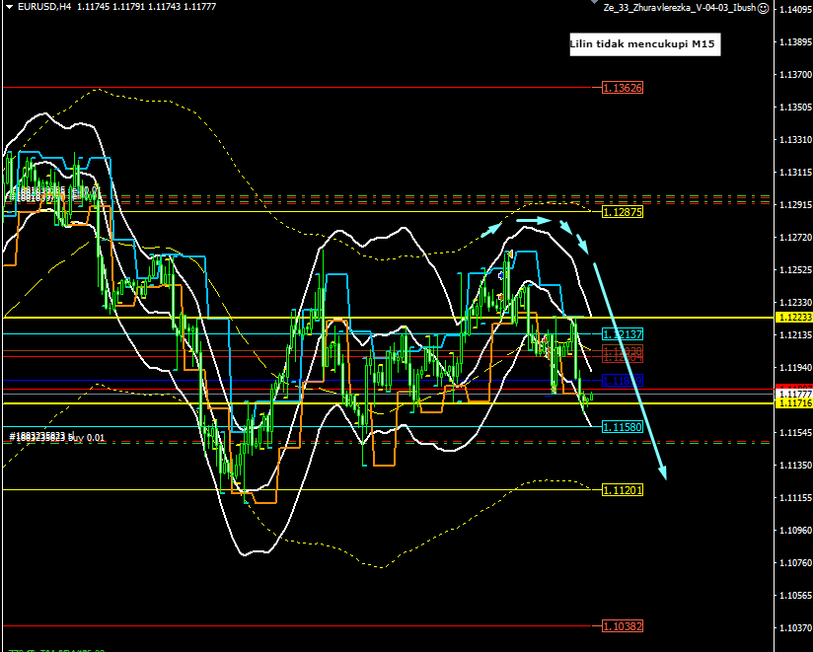Select the blue buy trade arrow on chart
Image resolution: width=813 pixels, height=652 pixels.
click(501, 276)
